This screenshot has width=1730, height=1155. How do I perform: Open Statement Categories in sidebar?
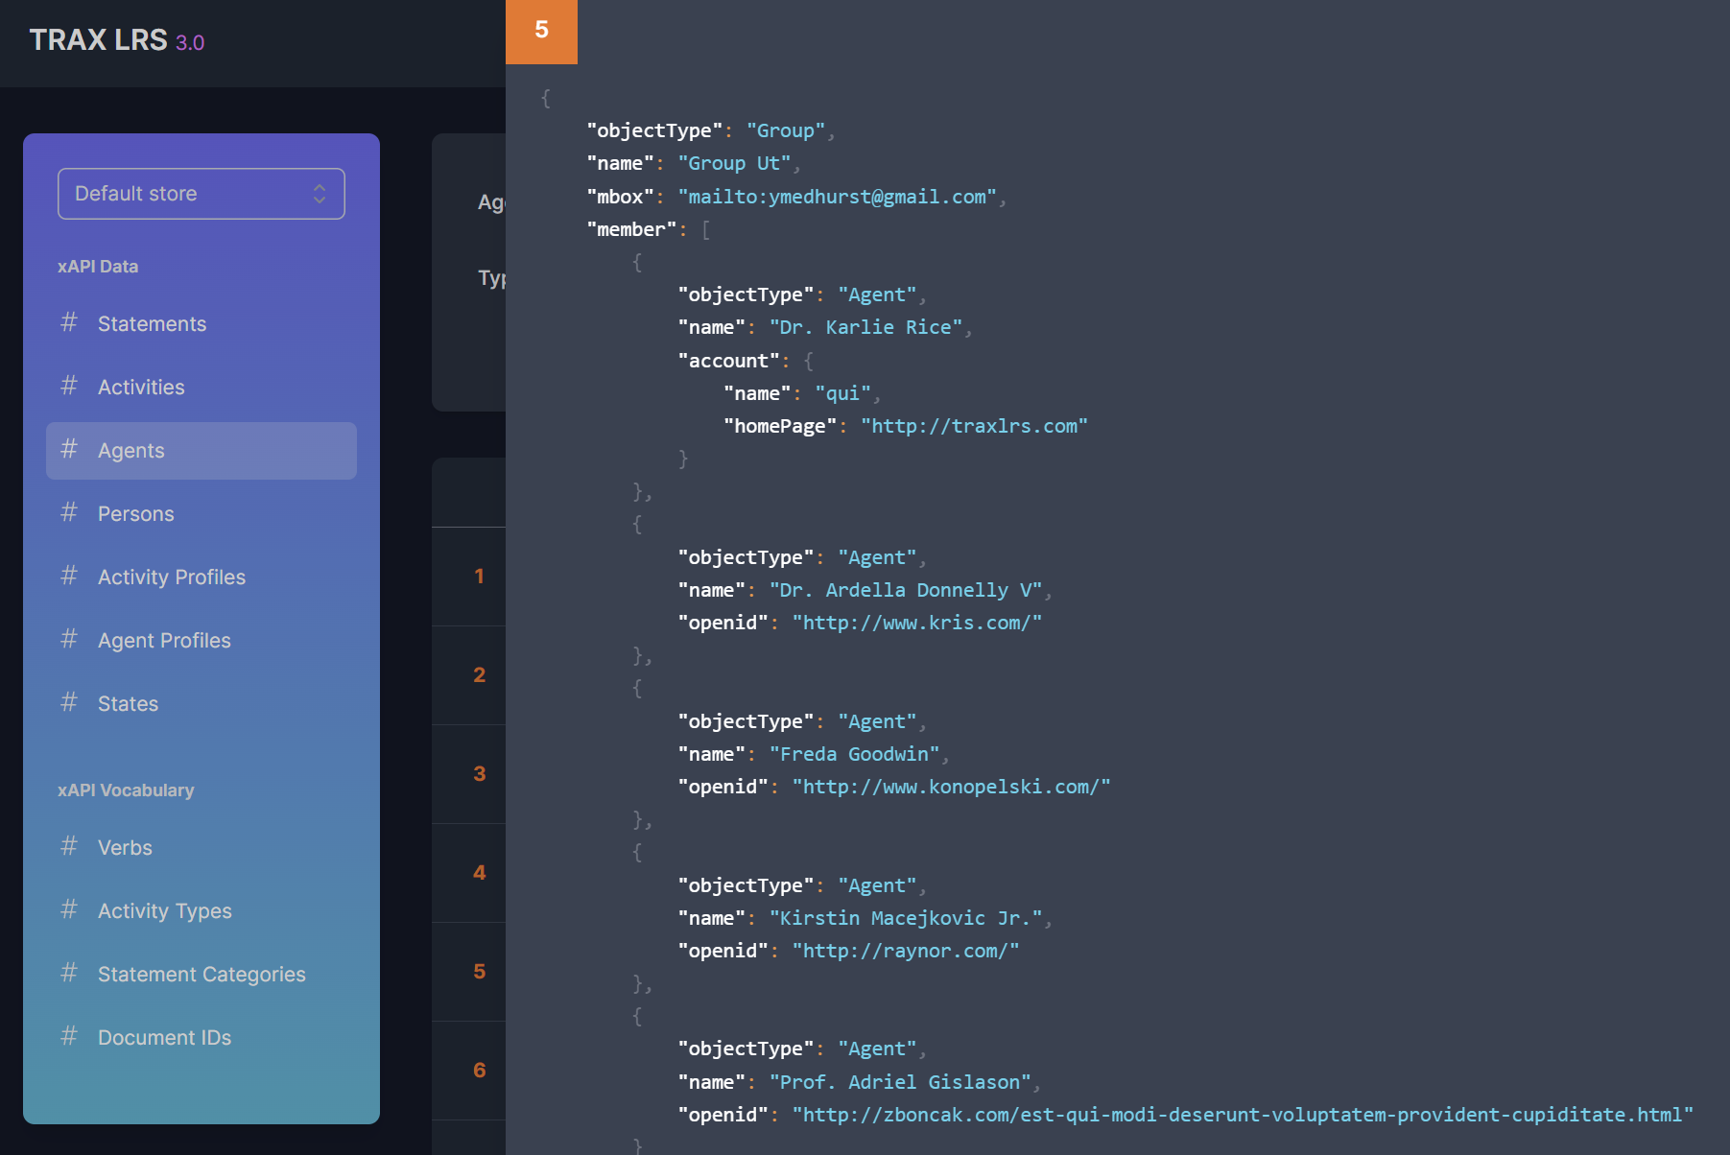201,974
